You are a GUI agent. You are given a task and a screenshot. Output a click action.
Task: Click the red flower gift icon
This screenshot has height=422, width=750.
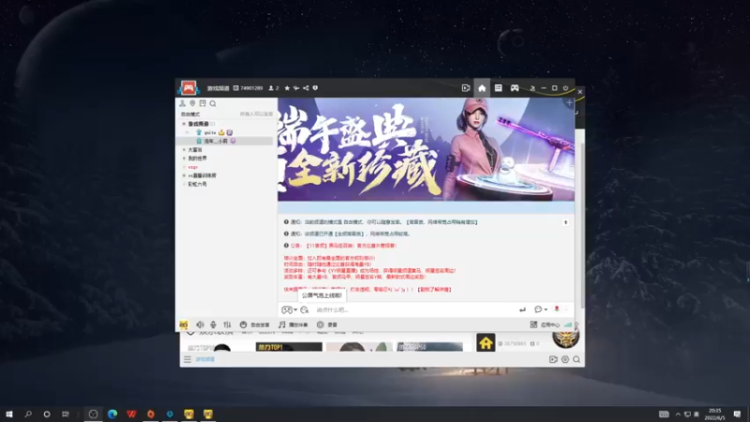point(556,309)
